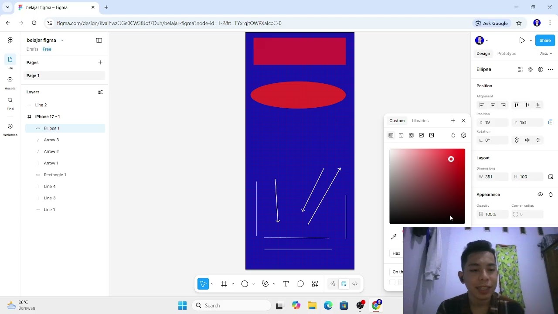Viewport: 558px width, 314px height.
Task: Toggle Design mode in bottom toolbar
Action: tap(344, 284)
